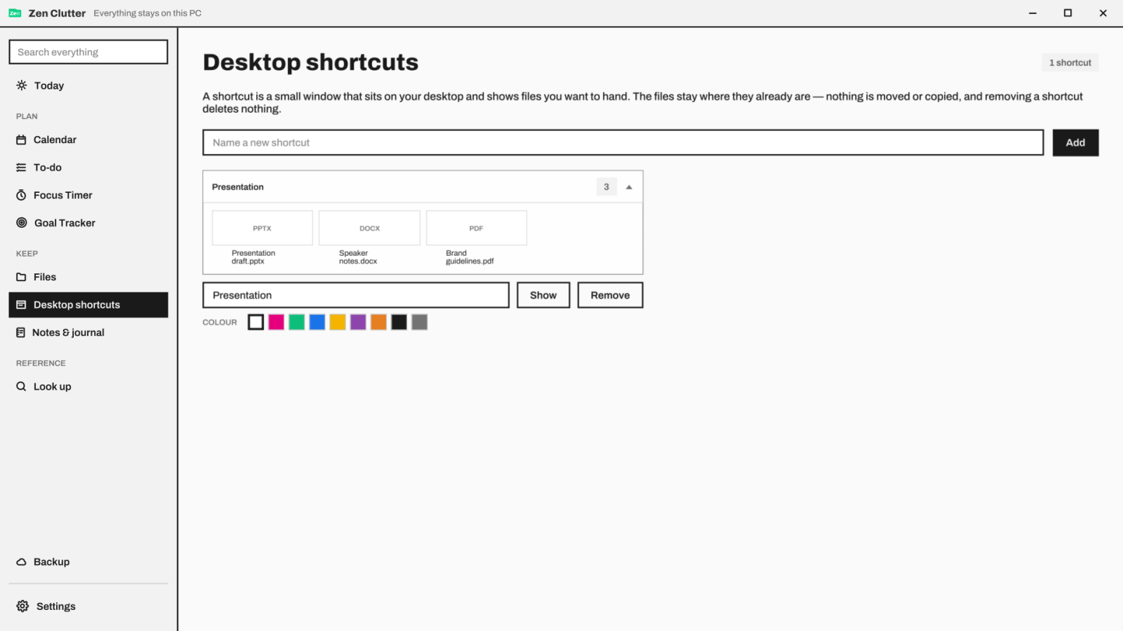Select the purple colour swatch

[x=358, y=322]
